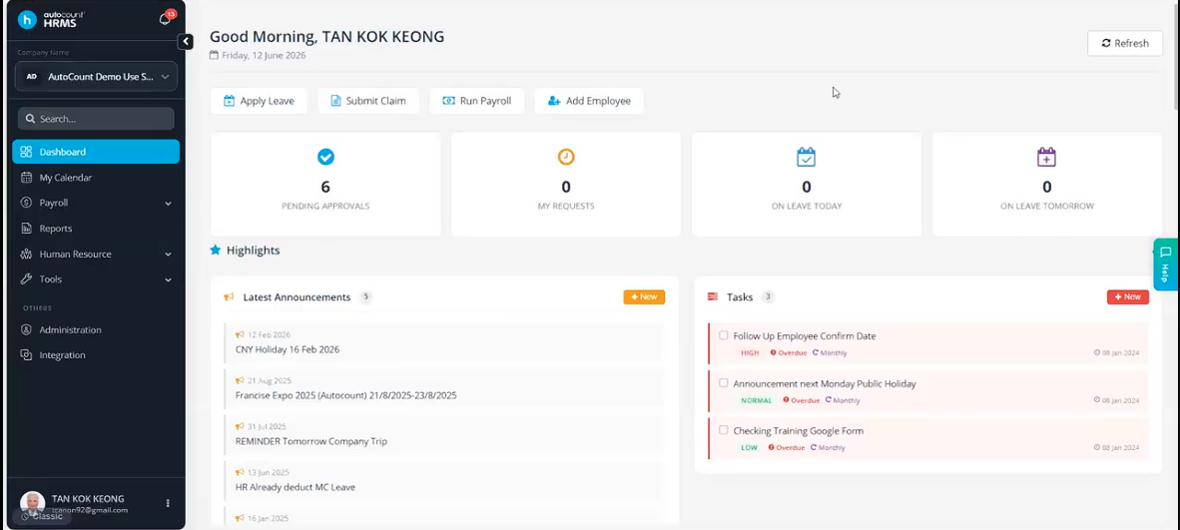Viewport: 1180px width, 530px height.
Task: Click the Integration icon in sidebar
Action: [x=26, y=354]
